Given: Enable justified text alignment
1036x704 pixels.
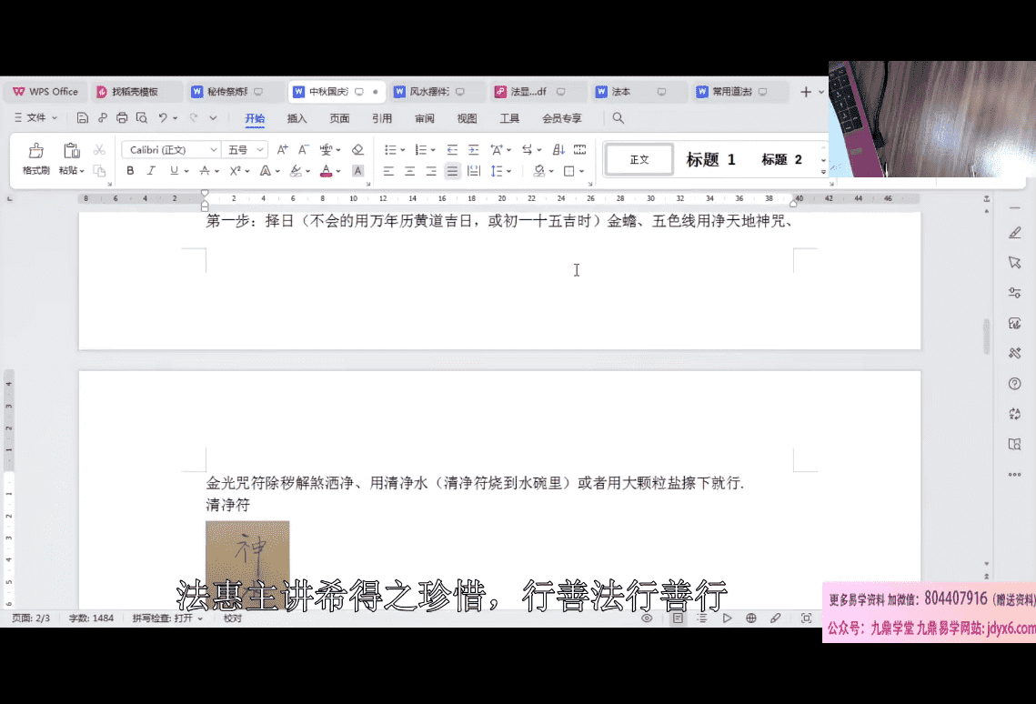Looking at the screenshot, I should (x=452, y=171).
